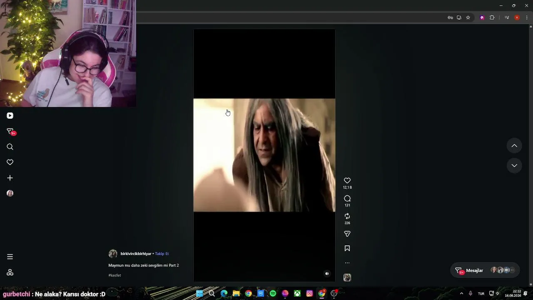Open the install app icon in address bar

pyautogui.click(x=459, y=17)
